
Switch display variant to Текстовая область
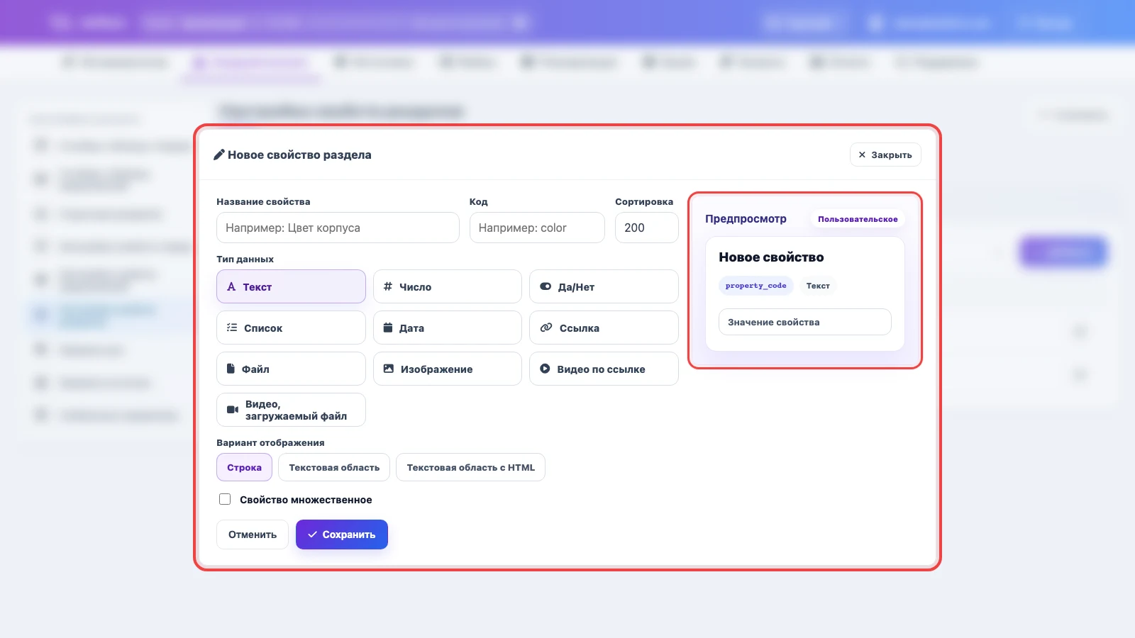tap(334, 467)
